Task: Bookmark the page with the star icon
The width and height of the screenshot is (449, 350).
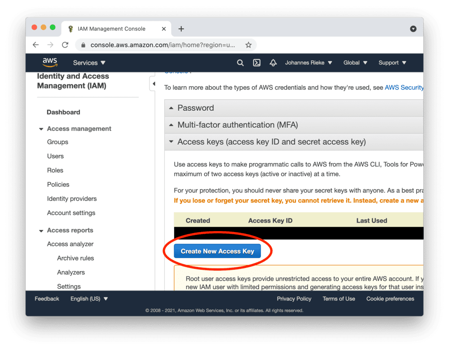Action: pos(248,45)
